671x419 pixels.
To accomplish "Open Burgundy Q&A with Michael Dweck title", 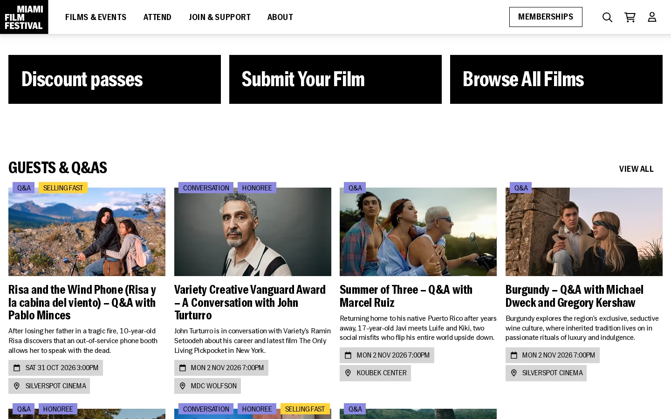I will [575, 296].
